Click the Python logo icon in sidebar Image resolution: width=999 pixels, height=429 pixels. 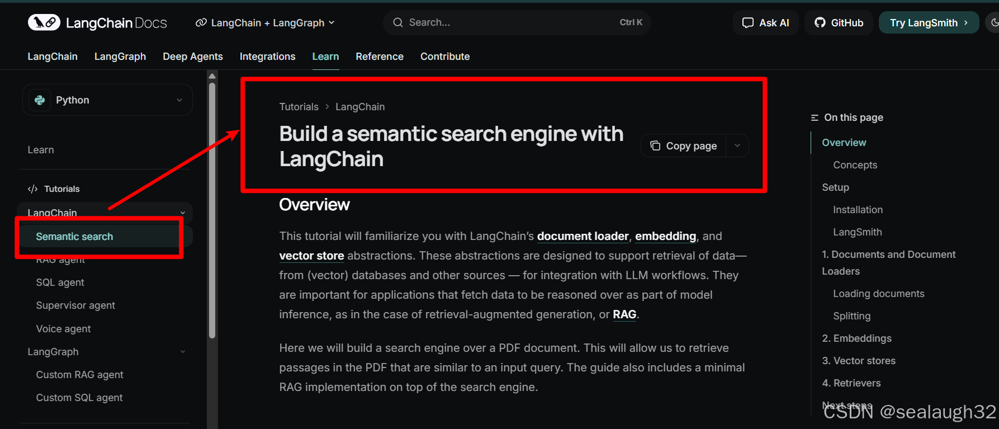click(x=40, y=100)
